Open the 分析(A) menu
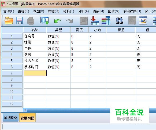Screen dimensions: 156x130 tap(83, 11)
